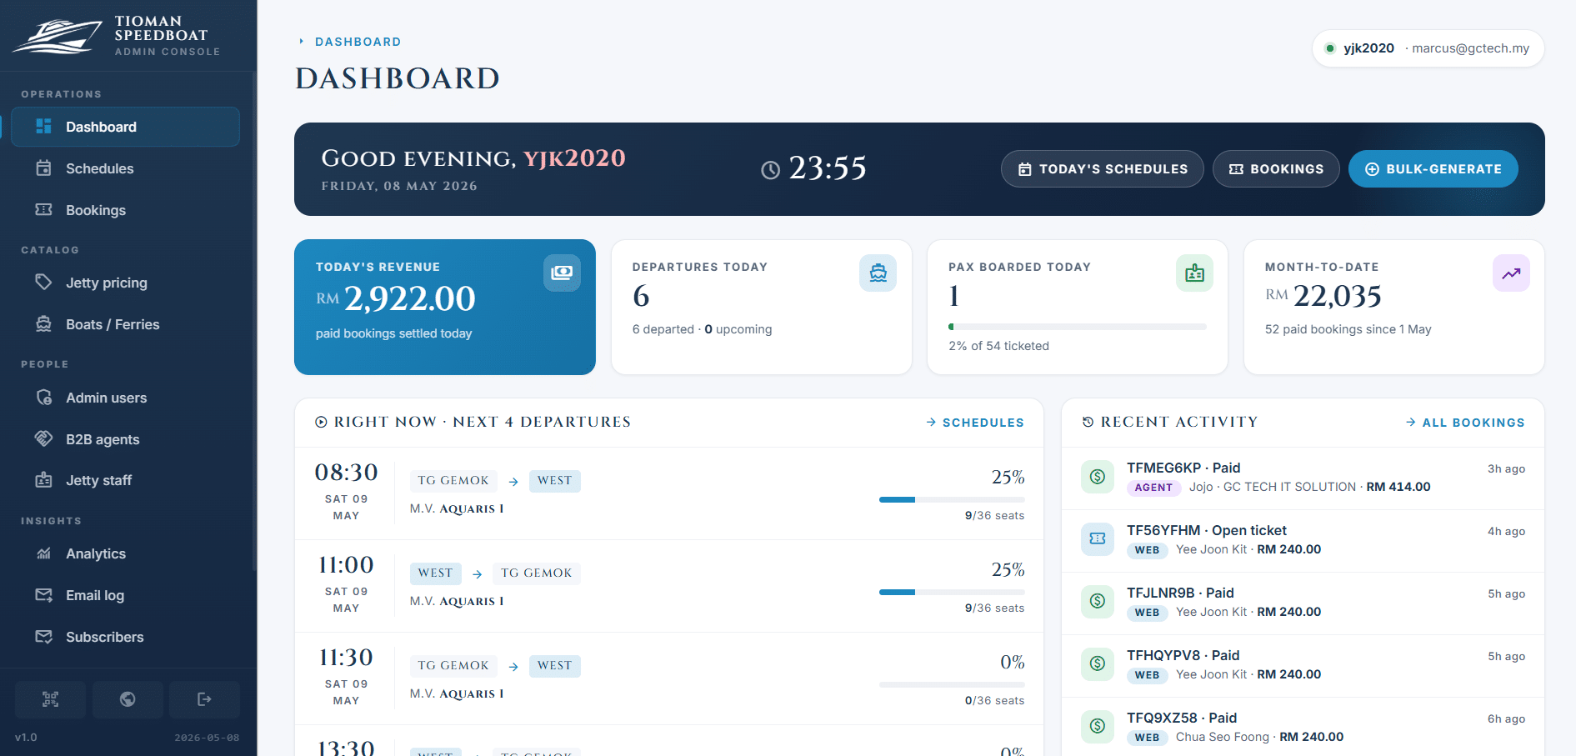Open Bookings from the sidebar
Viewport: 1576px width, 756px height.
[125, 210]
